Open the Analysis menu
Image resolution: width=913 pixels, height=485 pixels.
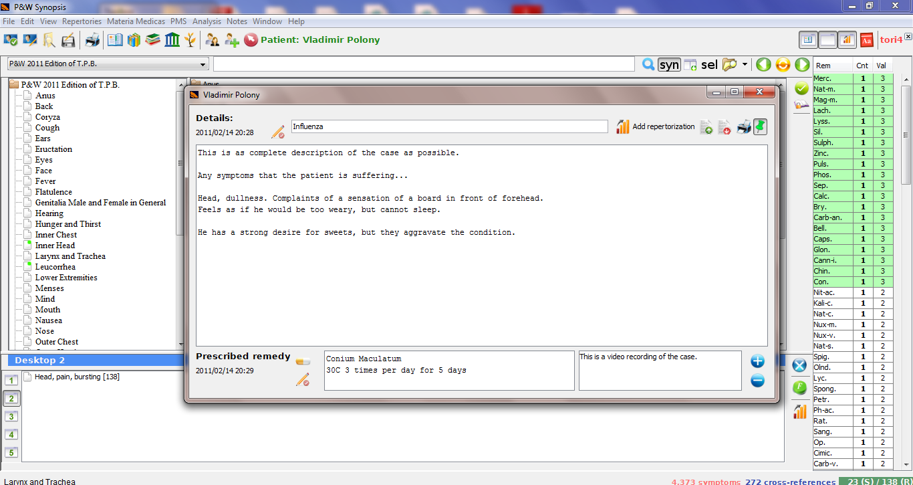207,21
